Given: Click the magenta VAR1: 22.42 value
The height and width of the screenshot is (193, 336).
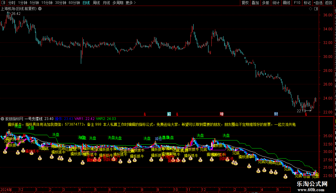Looking at the screenshot, I should [84, 119].
